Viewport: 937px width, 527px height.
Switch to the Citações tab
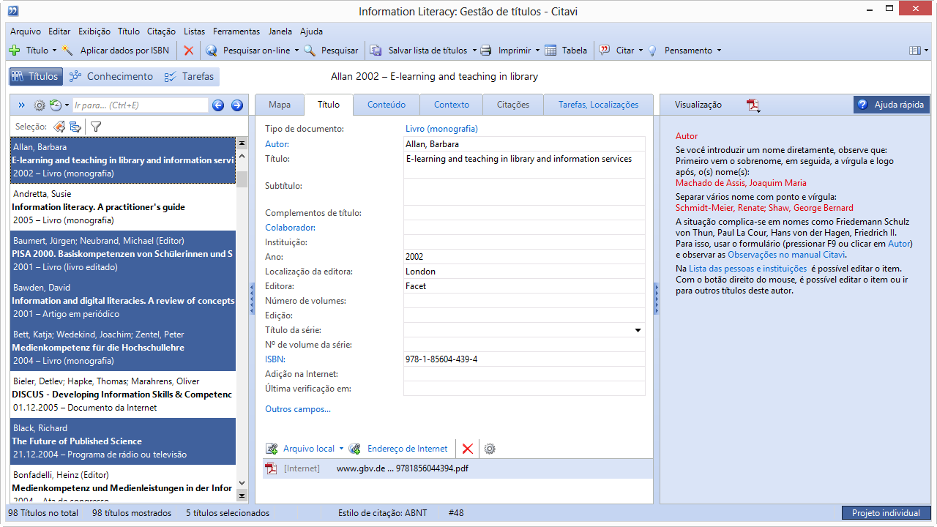[x=513, y=105]
